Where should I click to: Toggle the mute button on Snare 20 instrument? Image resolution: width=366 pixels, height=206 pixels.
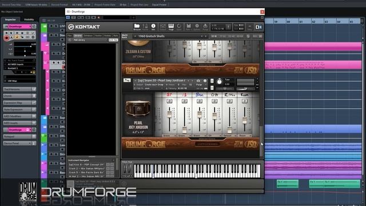coord(212,88)
